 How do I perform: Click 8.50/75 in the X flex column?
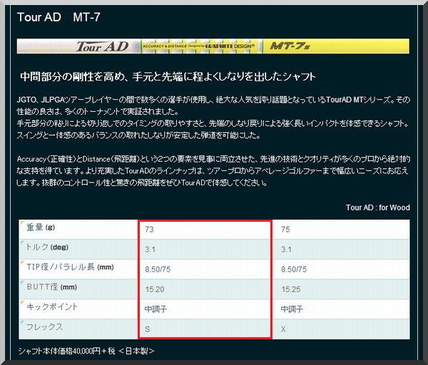(294, 269)
